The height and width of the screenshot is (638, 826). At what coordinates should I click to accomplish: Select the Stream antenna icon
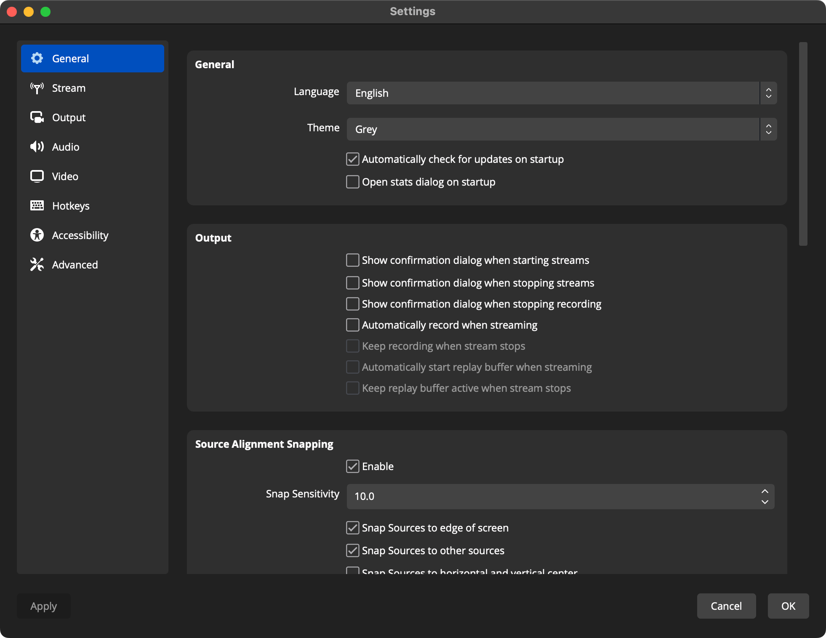tap(37, 88)
